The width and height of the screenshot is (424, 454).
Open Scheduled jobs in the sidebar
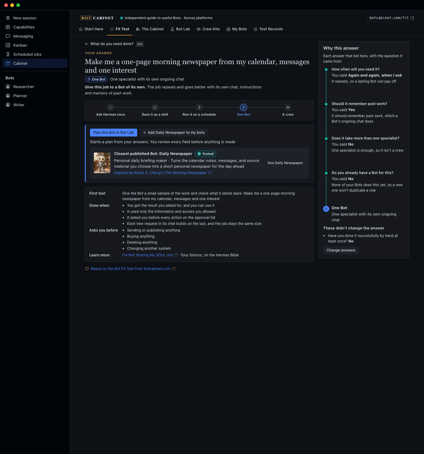tap(35, 54)
